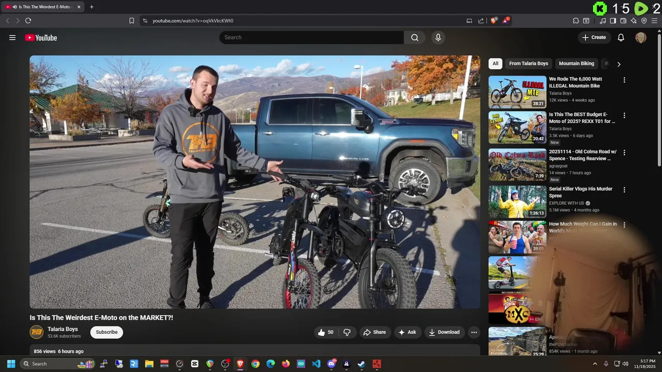Viewport: 662px width, 372px height.
Task: Open options for How Much Weight video
Action: point(624,225)
